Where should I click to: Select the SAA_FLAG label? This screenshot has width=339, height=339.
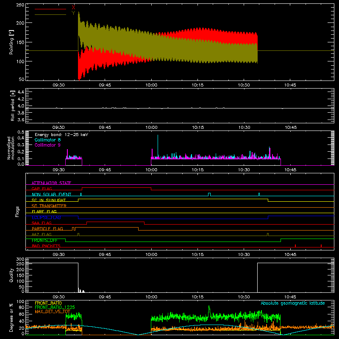coord(42,223)
